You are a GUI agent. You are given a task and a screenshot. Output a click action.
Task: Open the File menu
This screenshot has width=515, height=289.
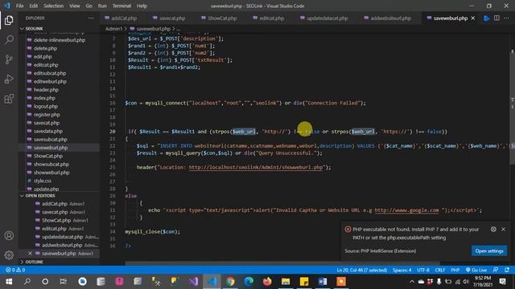click(19, 6)
